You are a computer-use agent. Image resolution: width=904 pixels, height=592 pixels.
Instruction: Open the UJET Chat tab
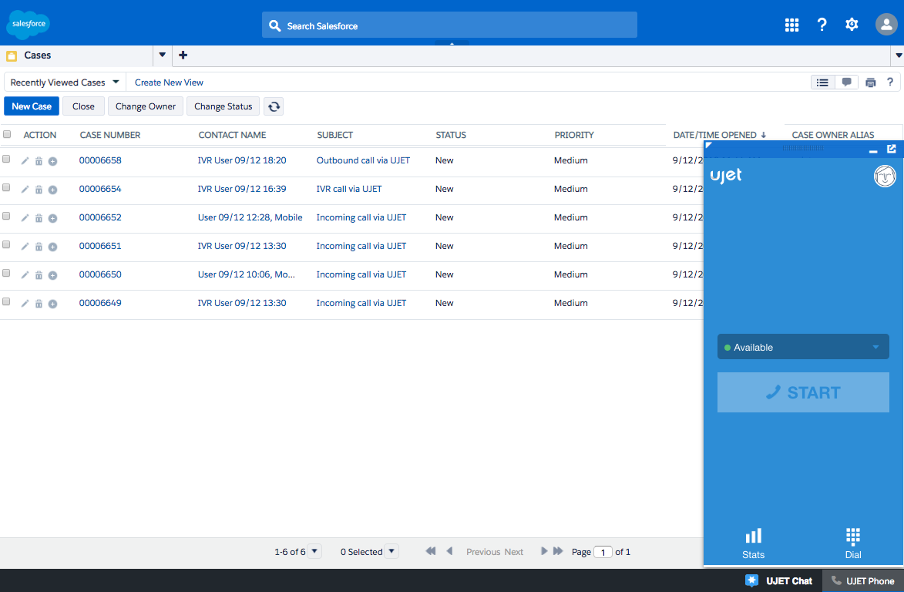pos(780,580)
